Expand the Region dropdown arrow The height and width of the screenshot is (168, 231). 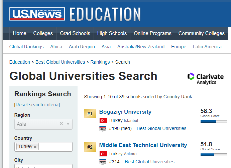click(x=68, y=124)
